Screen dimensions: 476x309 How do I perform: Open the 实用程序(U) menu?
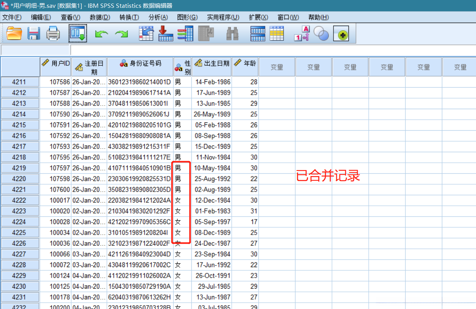tap(223, 17)
